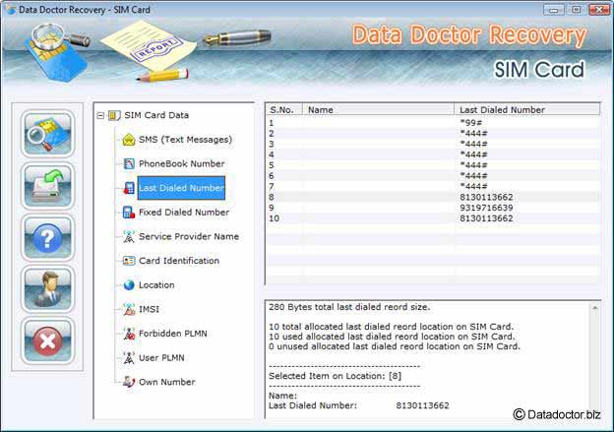The width and height of the screenshot is (614, 432).
Task: Select the highlighted Last Dialed Number item
Action: [x=181, y=188]
